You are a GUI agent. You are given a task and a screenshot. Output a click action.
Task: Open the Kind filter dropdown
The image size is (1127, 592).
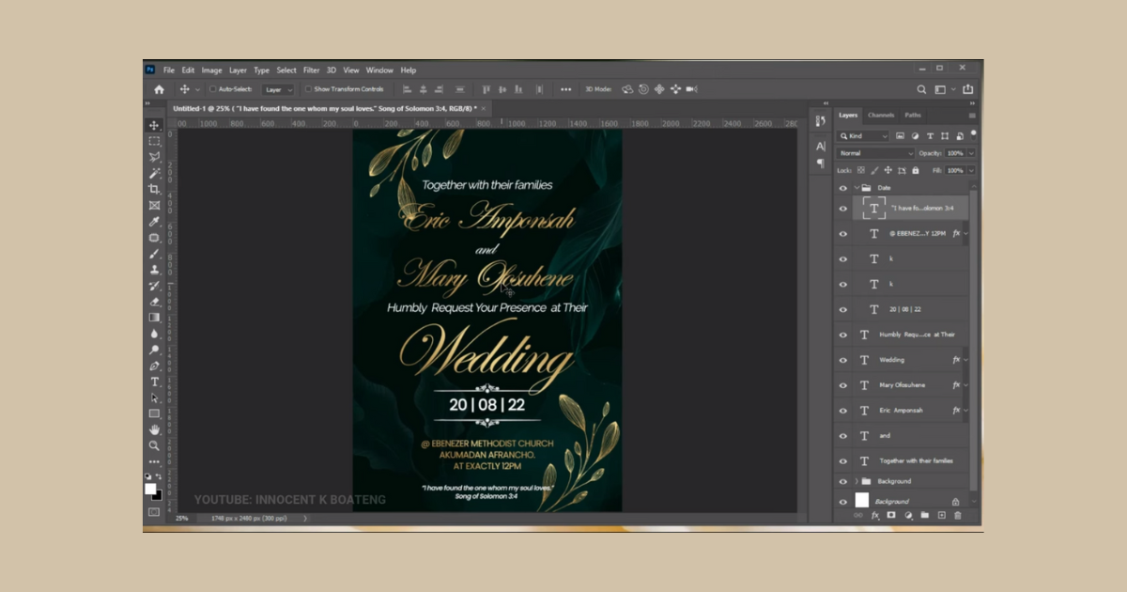tap(863, 136)
